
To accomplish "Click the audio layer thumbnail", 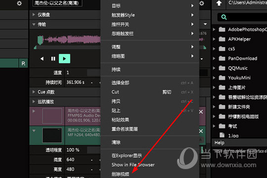I will click(52, 116).
